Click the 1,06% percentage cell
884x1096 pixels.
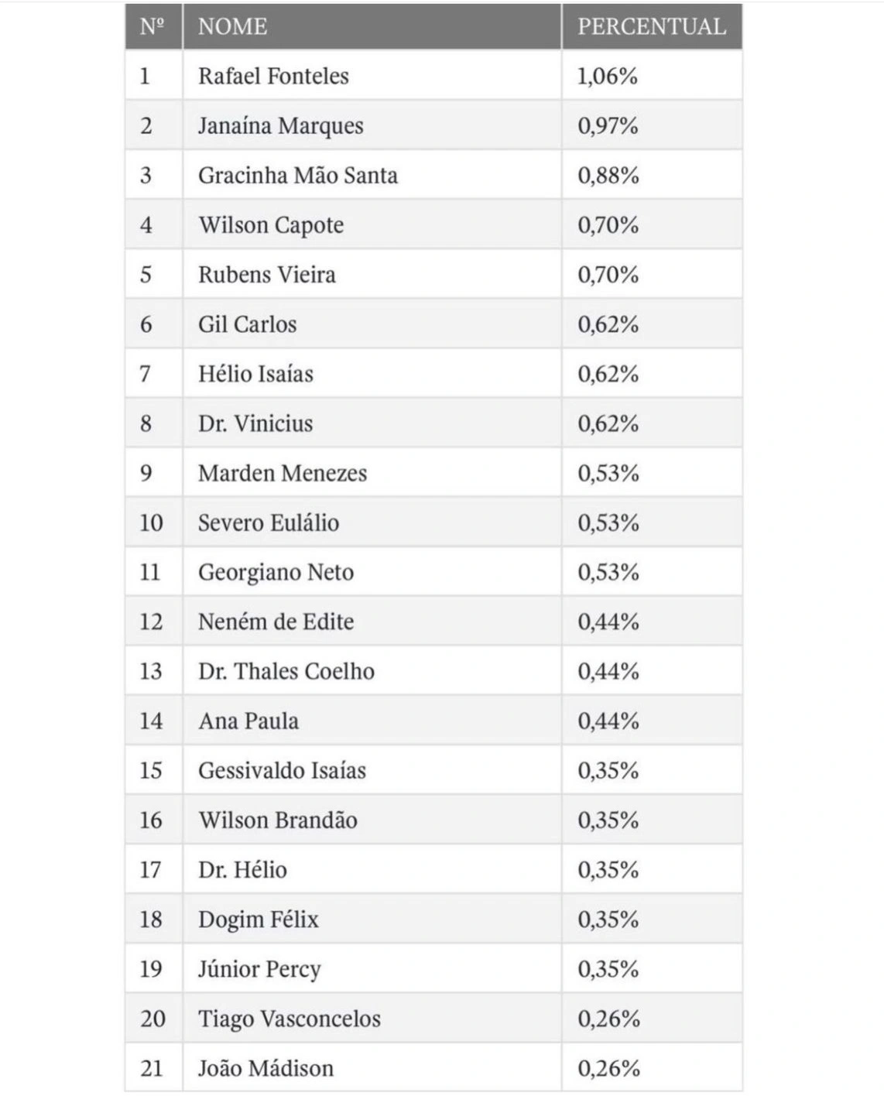[x=608, y=77]
